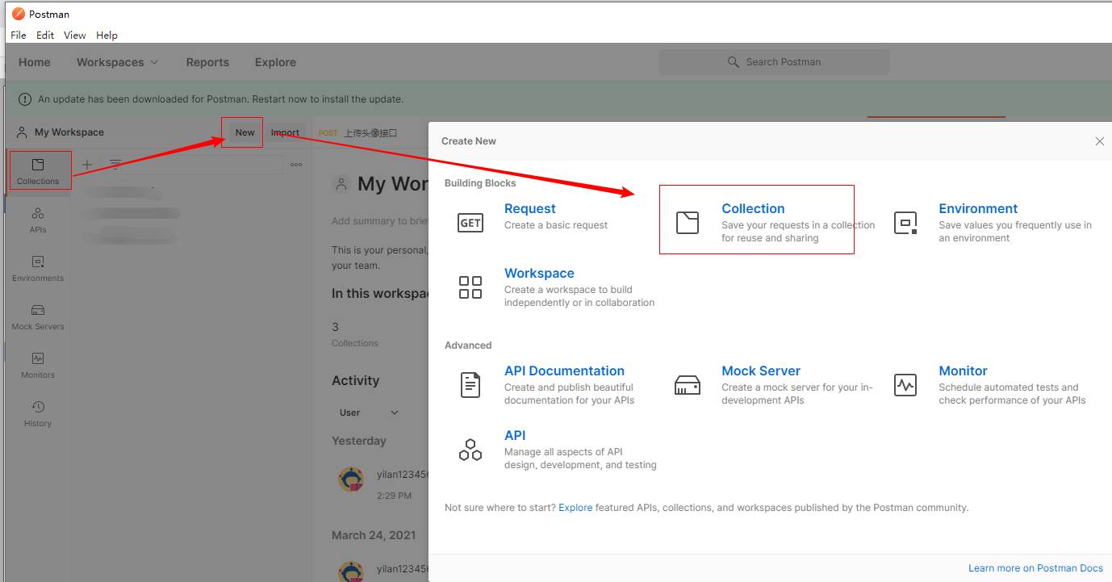Open the History sidebar section

(38, 413)
